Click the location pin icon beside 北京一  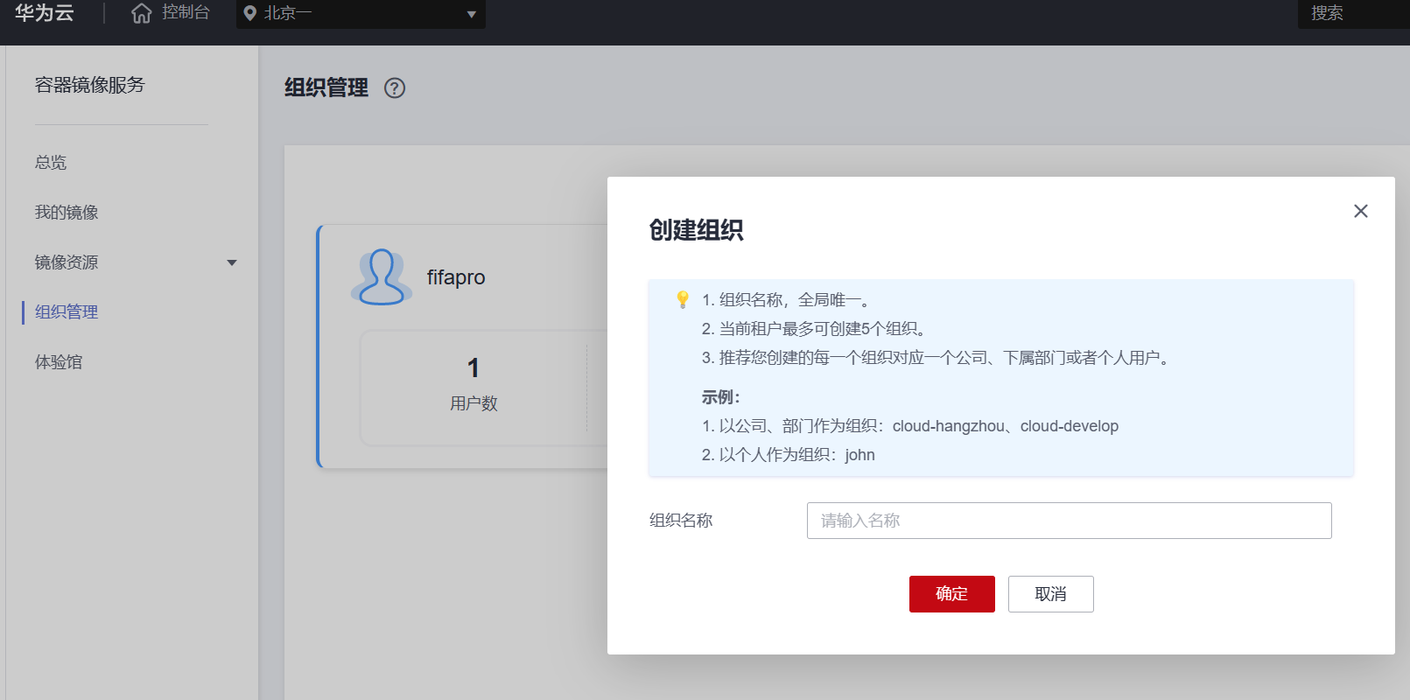click(x=250, y=13)
